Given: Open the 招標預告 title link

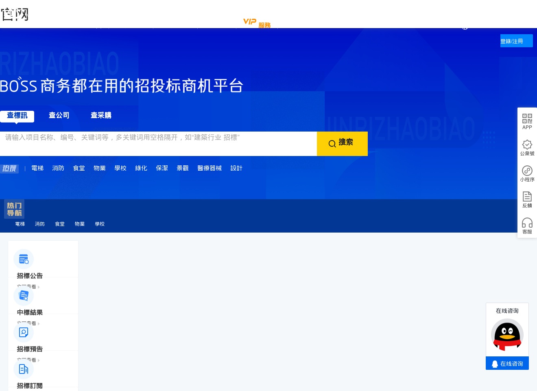Looking at the screenshot, I should [x=30, y=349].
